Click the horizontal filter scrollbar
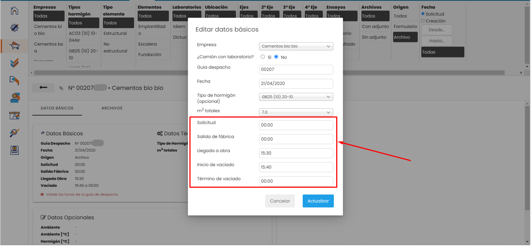532x247 pixels. [x=270, y=73]
